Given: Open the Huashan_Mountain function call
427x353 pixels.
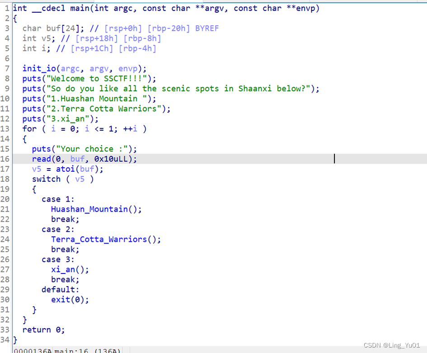Looking at the screenshot, I should [x=89, y=209].
